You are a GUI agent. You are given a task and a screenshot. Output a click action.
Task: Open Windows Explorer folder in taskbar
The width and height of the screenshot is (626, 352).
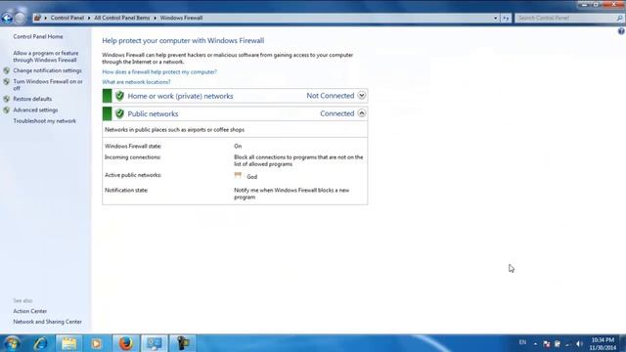[x=69, y=343]
